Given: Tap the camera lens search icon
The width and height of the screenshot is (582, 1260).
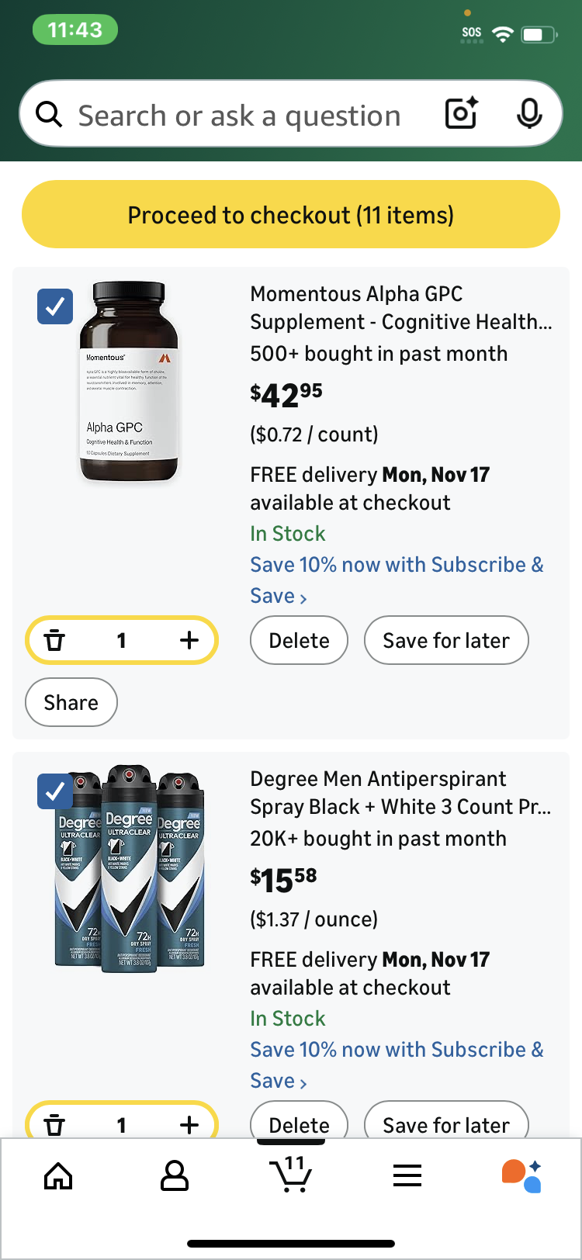Looking at the screenshot, I should click(462, 114).
